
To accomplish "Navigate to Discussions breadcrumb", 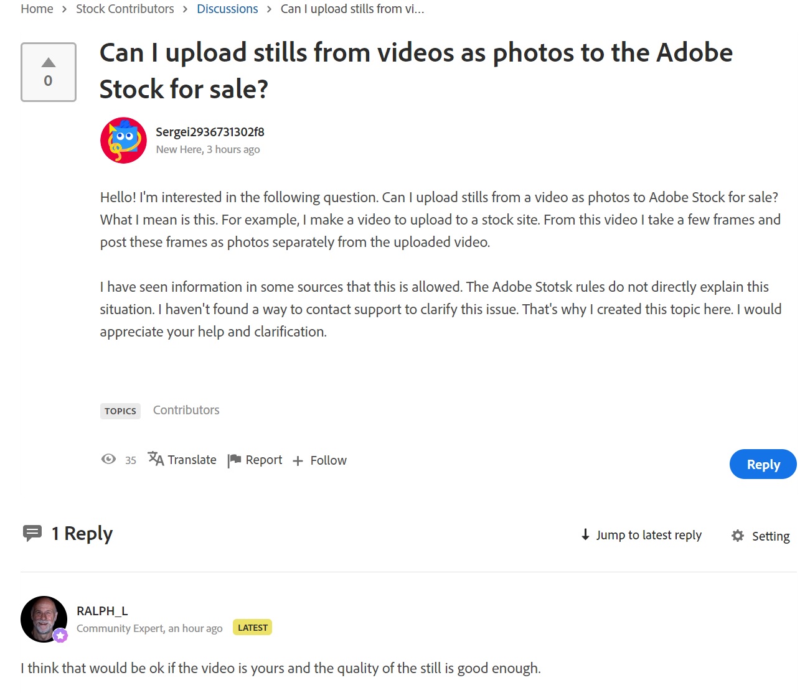I will click(x=227, y=9).
